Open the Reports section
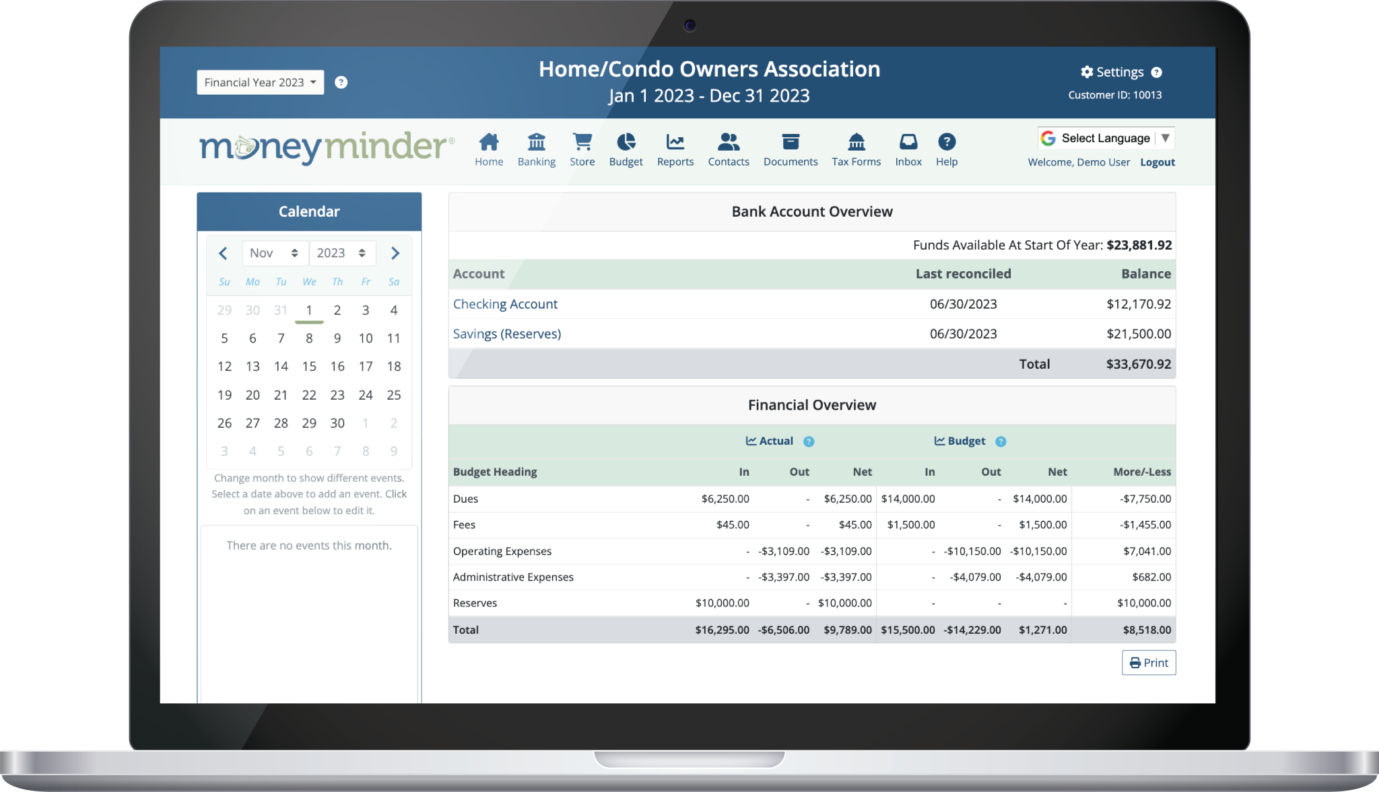Image resolution: width=1379 pixels, height=792 pixels. coord(675,149)
